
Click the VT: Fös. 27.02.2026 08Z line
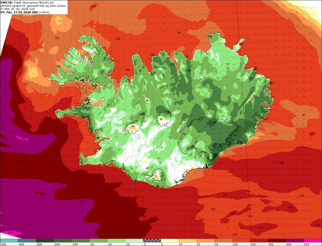(x=25, y=12)
